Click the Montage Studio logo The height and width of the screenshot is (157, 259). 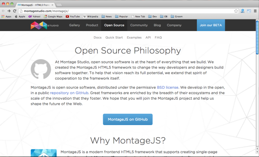pyautogui.click(x=44, y=25)
